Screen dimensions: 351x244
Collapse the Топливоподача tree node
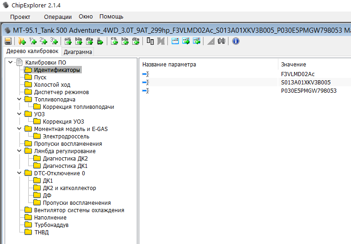point(19,100)
